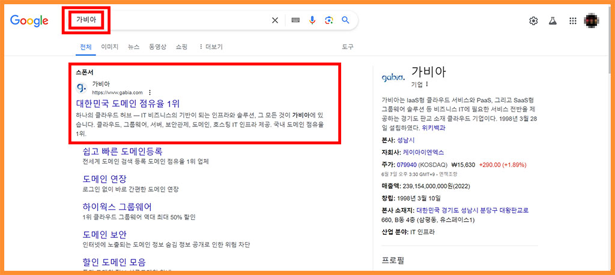Switch to the 동영상 tab
Image resolution: width=615 pixels, height=275 pixels.
click(157, 47)
